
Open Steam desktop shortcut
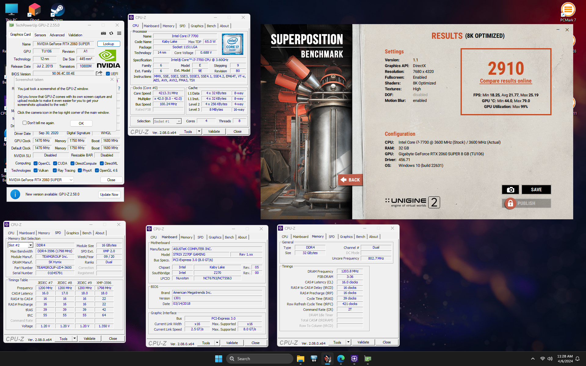coord(58,12)
